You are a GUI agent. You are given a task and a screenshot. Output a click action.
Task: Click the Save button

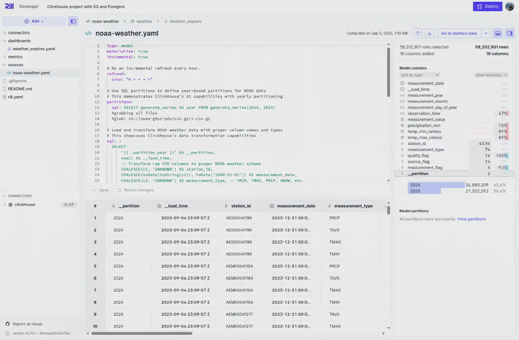[x=100, y=190]
